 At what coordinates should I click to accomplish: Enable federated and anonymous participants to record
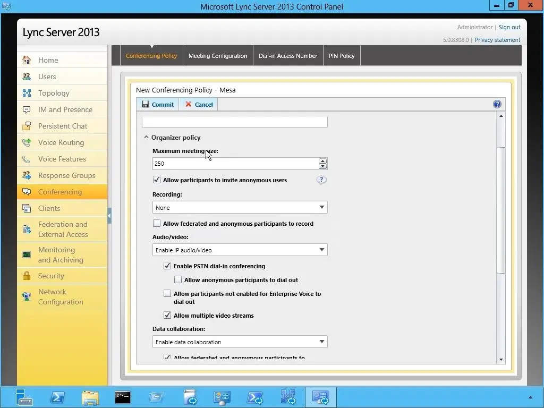pyautogui.click(x=157, y=224)
